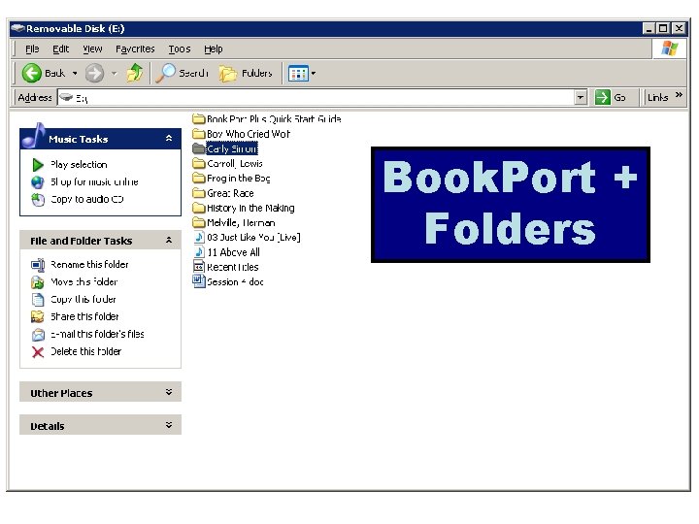Open the Back button history dropdown arrow
Image resolution: width=699 pixels, height=524 pixels.
click(75, 73)
